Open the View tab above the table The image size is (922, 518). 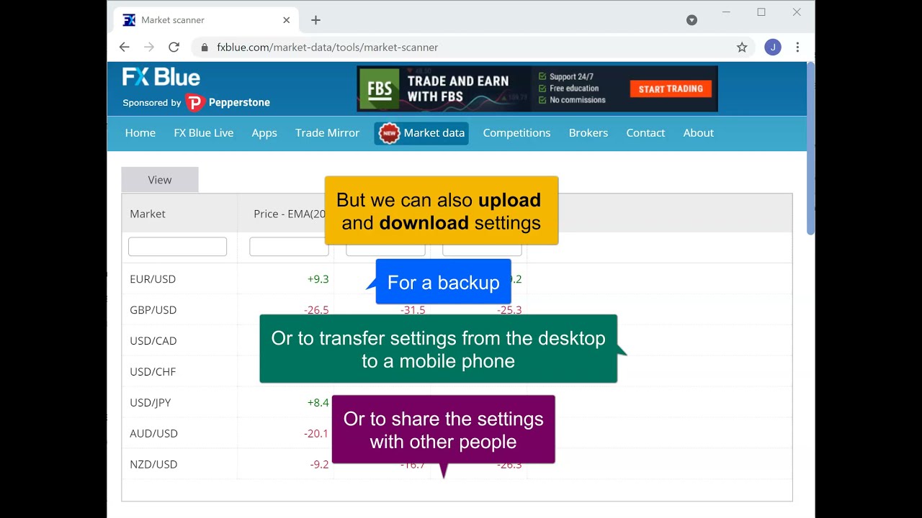(160, 180)
